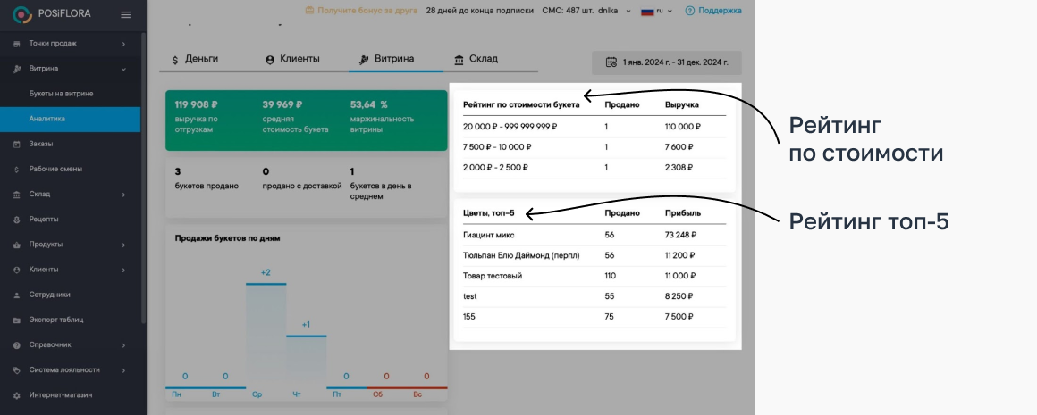Expand the Точки продаж submenu
This screenshot has width=1037, height=415.
click(x=123, y=44)
